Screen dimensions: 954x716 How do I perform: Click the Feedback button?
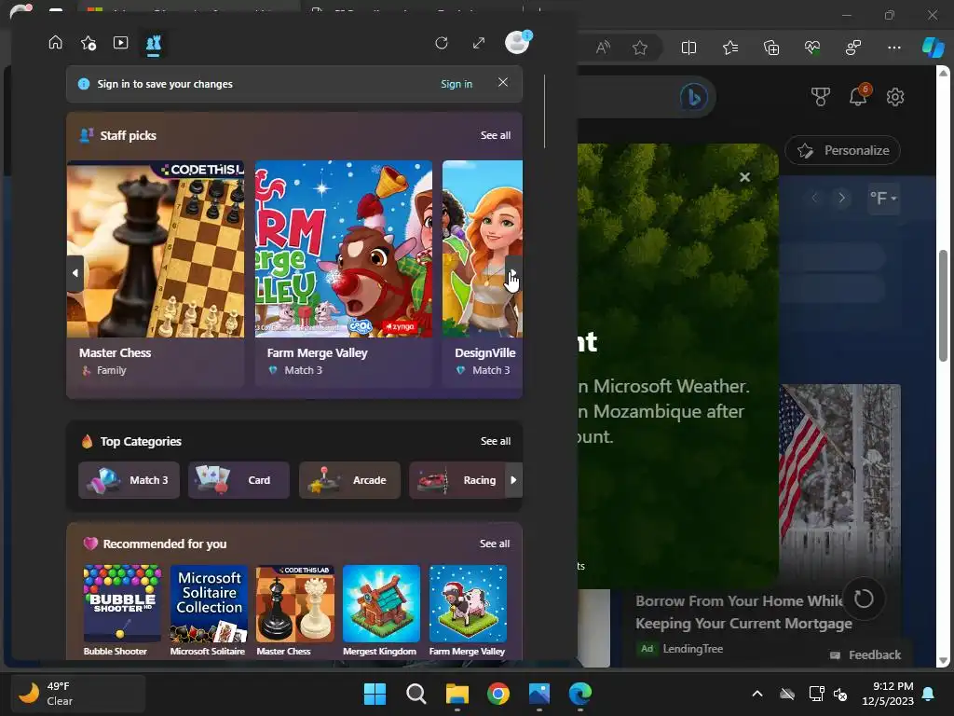(865, 655)
